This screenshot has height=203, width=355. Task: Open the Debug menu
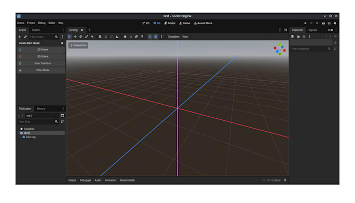pos(42,23)
